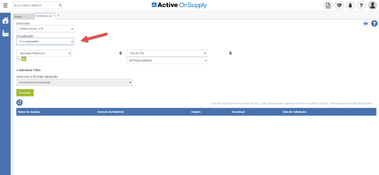Open the Tipo de CTe filter dropdown
379x175 pixels.
click(x=167, y=53)
